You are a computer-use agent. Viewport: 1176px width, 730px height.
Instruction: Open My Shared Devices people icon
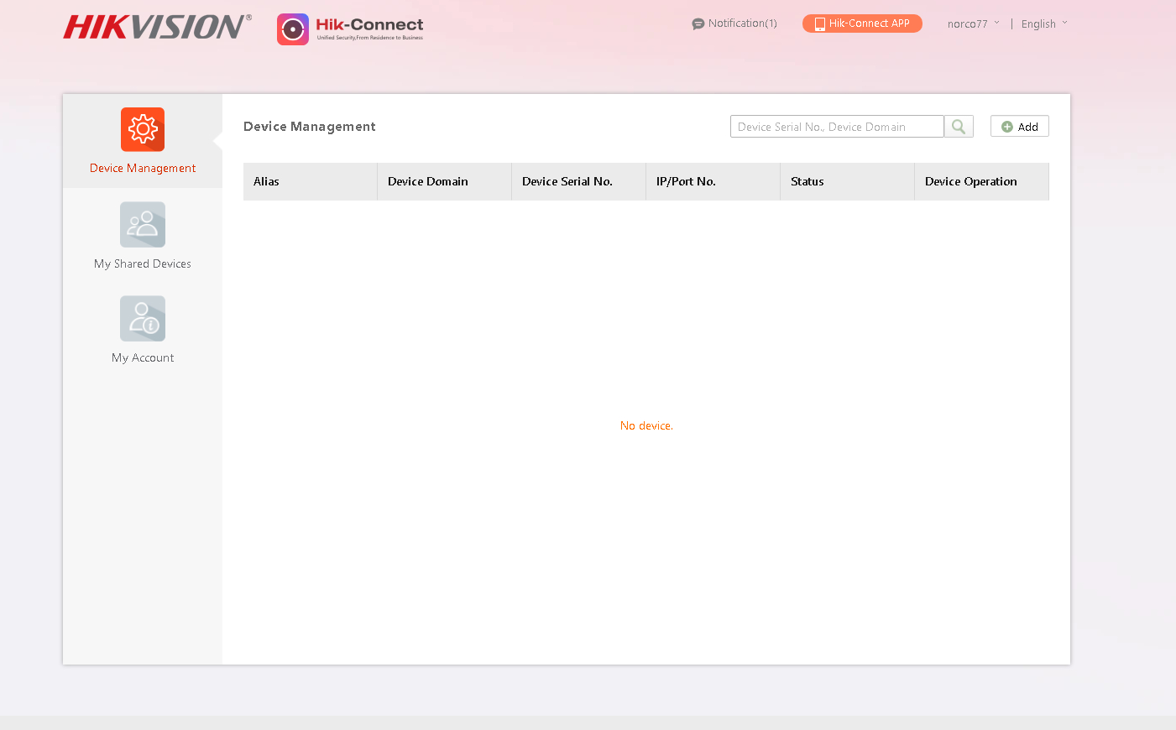coord(143,225)
